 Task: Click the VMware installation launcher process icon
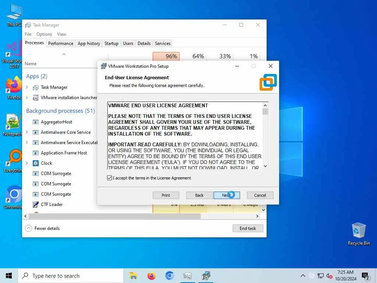(36, 98)
